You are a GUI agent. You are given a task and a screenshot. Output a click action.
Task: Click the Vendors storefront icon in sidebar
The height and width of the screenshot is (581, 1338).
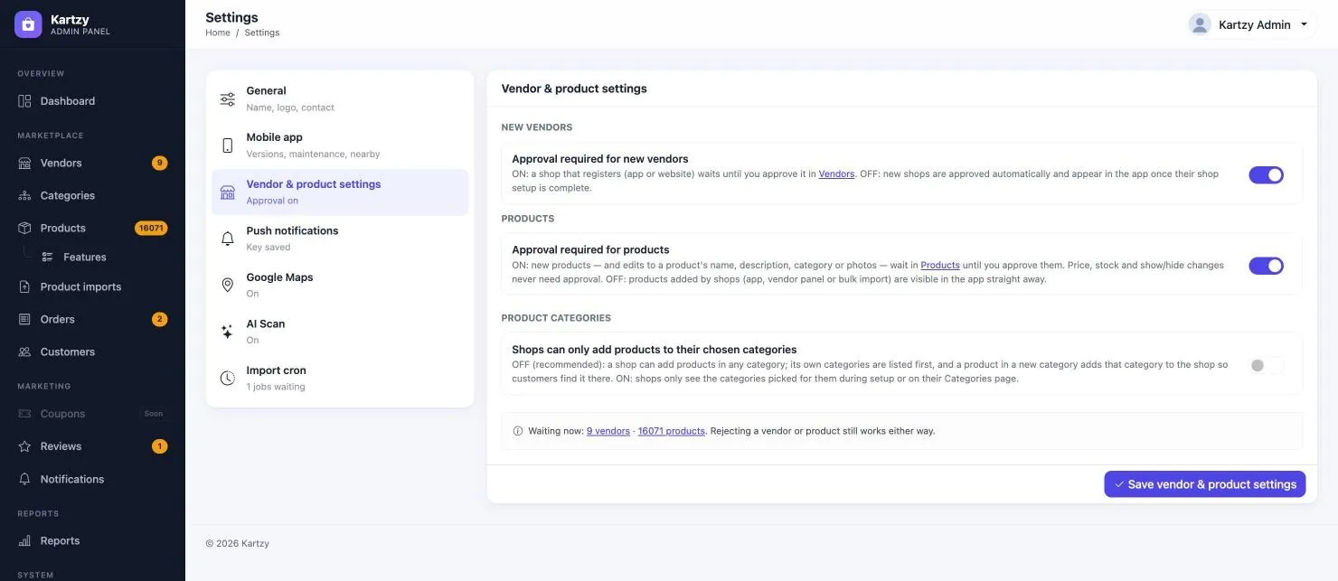click(24, 164)
